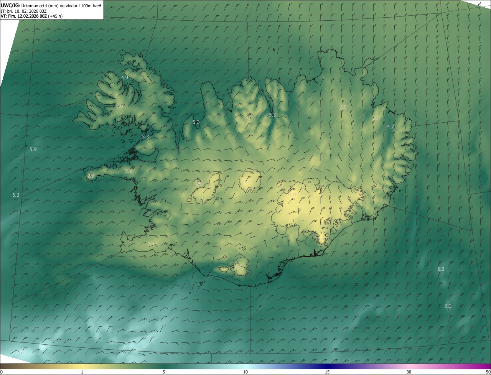
Task: Click the map title "Úrkomumætti (mm) og vindur í 100m hæð"
Action: [61, 5]
